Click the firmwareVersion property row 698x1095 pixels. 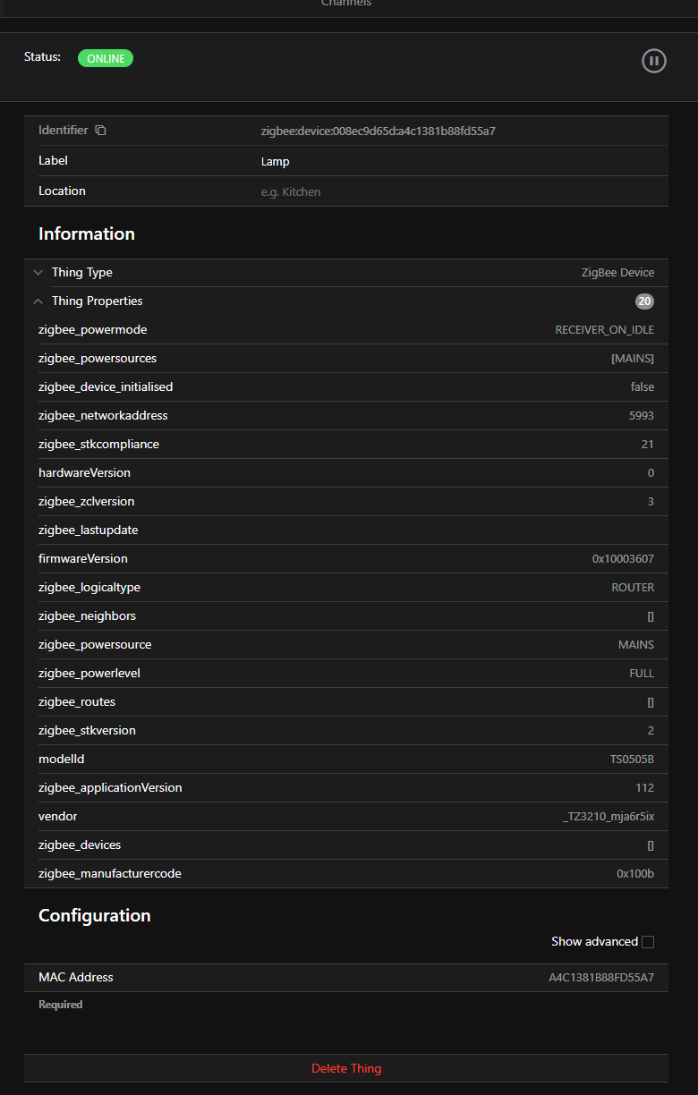(346, 559)
